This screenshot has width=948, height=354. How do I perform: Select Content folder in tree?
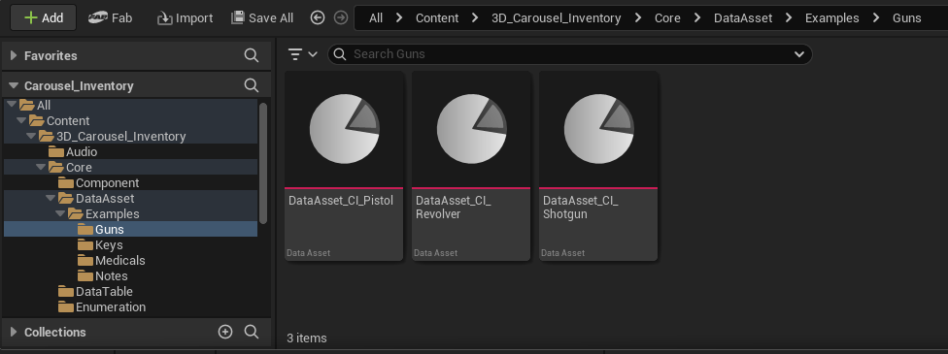point(130,121)
